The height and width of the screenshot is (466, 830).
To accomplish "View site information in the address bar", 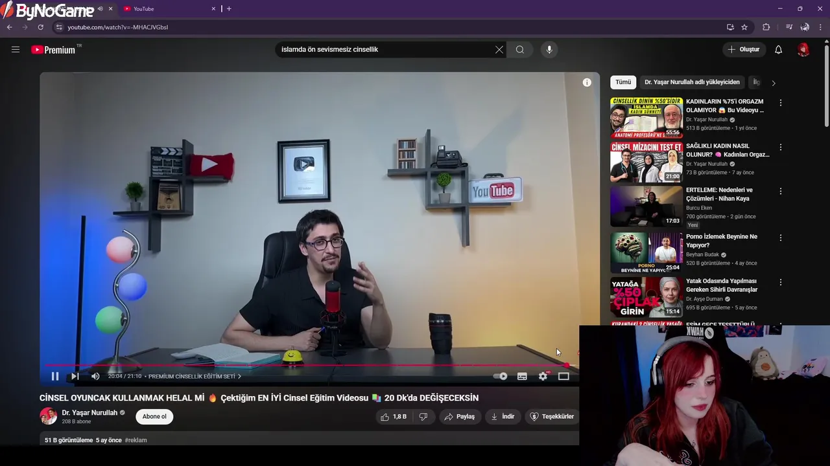I will [59, 27].
